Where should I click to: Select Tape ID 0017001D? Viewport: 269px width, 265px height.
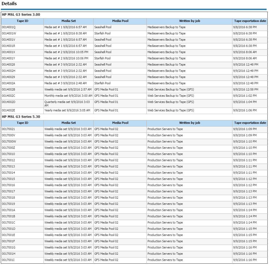[x=22, y=229]
